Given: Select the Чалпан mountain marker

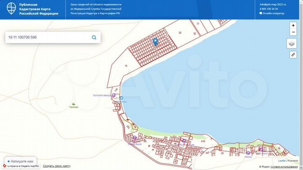Looking at the screenshot, I should 73,104.
